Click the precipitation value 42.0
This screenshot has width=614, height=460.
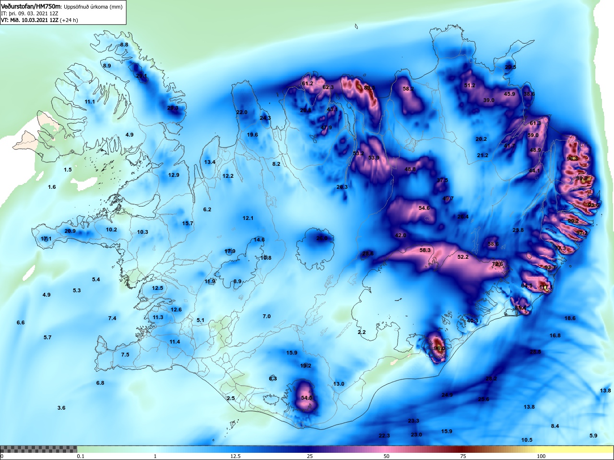click(x=401, y=235)
